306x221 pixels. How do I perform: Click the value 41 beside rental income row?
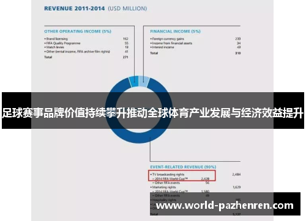127,51
